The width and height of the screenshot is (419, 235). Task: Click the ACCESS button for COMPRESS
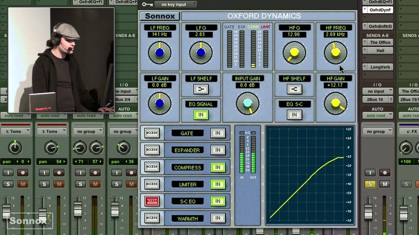click(152, 167)
